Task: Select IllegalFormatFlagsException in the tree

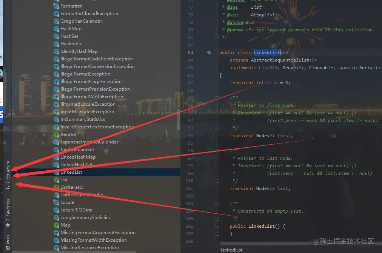Action: 91,82
